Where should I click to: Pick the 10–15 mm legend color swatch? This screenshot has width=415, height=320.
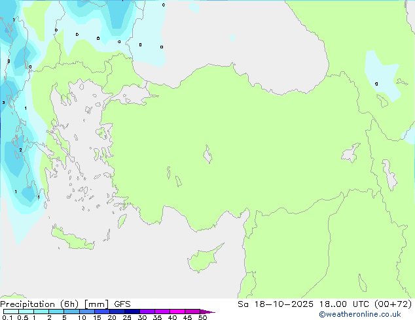86,312
